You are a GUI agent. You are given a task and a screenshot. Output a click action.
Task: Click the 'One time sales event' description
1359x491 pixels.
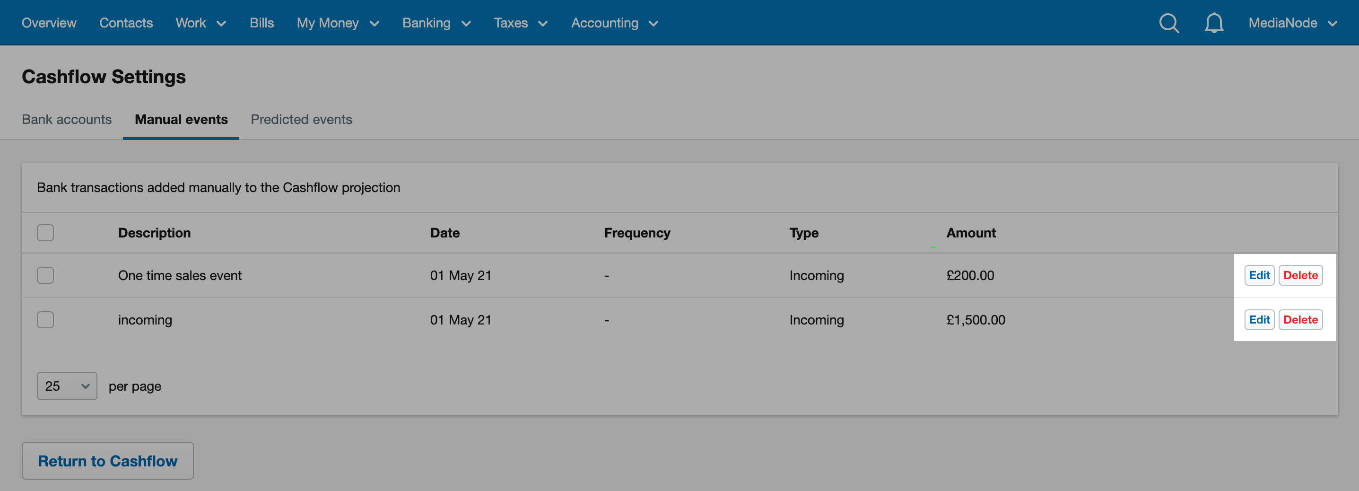[x=180, y=275]
